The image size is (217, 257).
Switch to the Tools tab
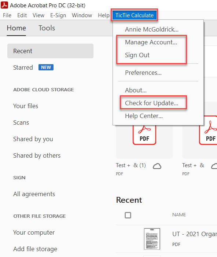(47, 28)
